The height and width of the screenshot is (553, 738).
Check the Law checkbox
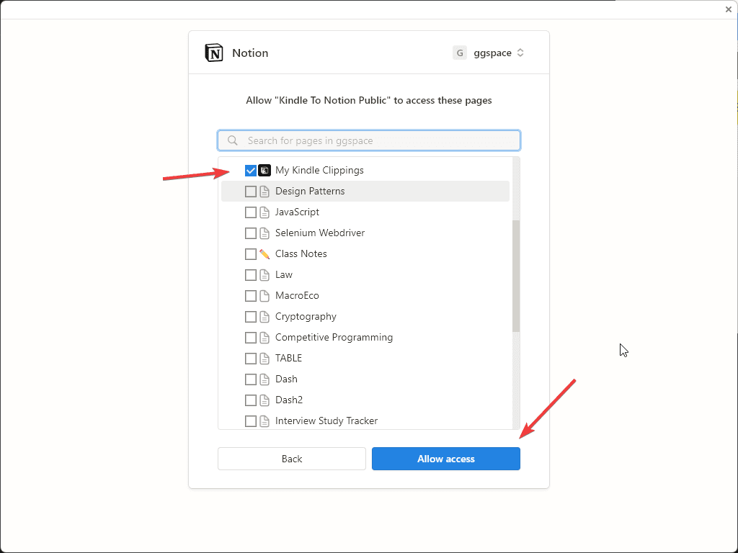coord(250,274)
